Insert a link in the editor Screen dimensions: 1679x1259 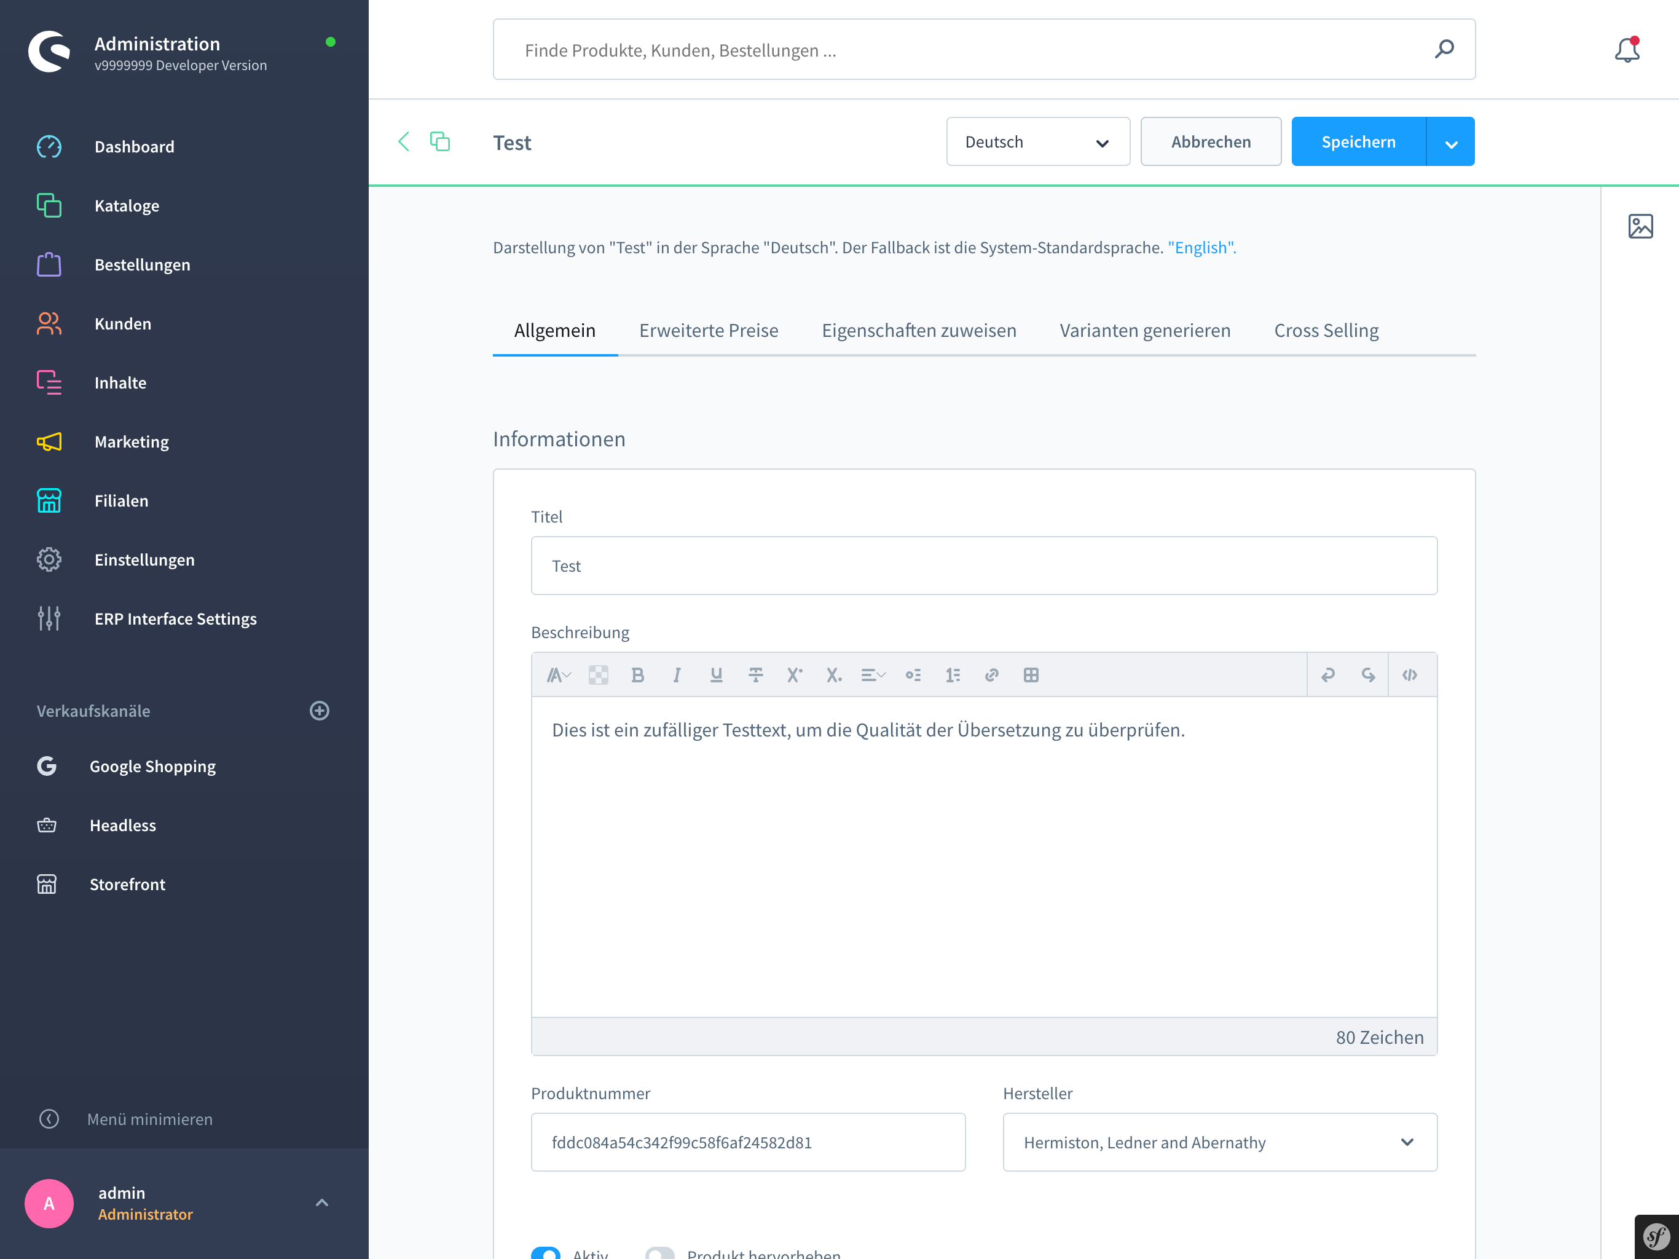click(991, 674)
